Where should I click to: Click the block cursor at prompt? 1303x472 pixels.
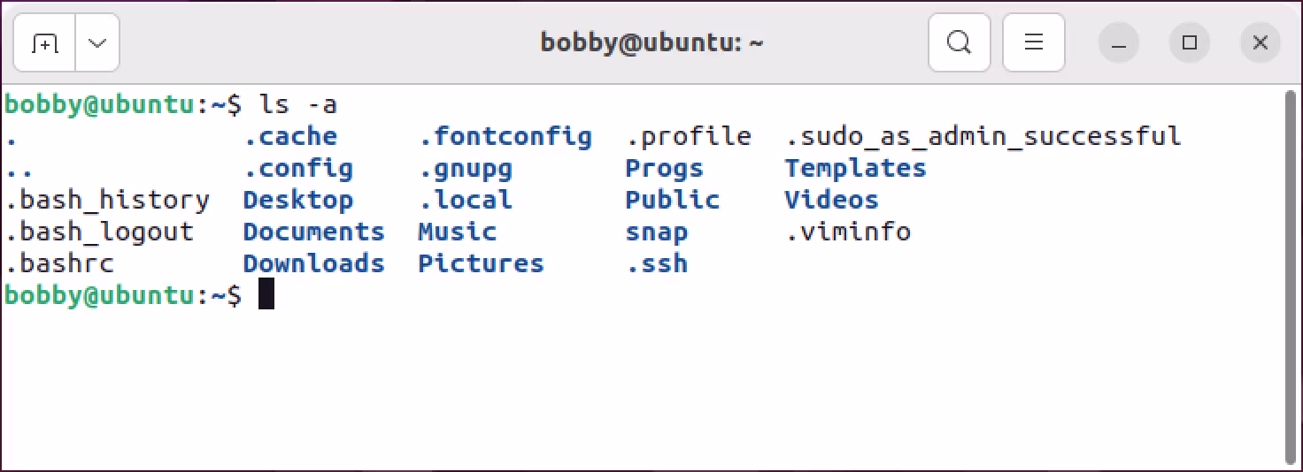click(266, 294)
